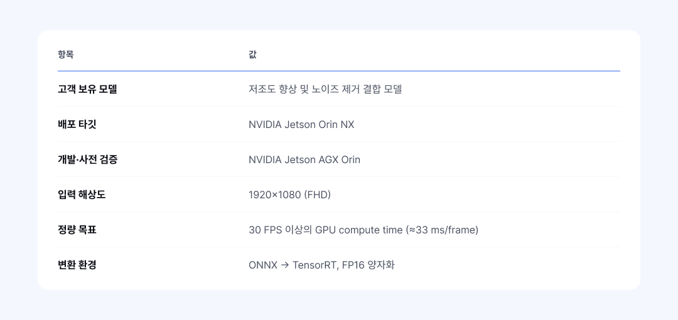Click the blue header divider line
Screen dimensions: 678x320
[x=339, y=71]
